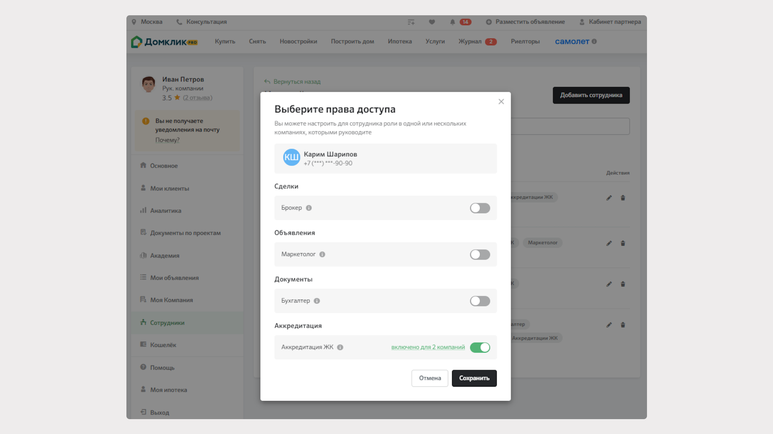The image size is (773, 434).
Task: Open the Журнал menu item
Action: coord(470,41)
